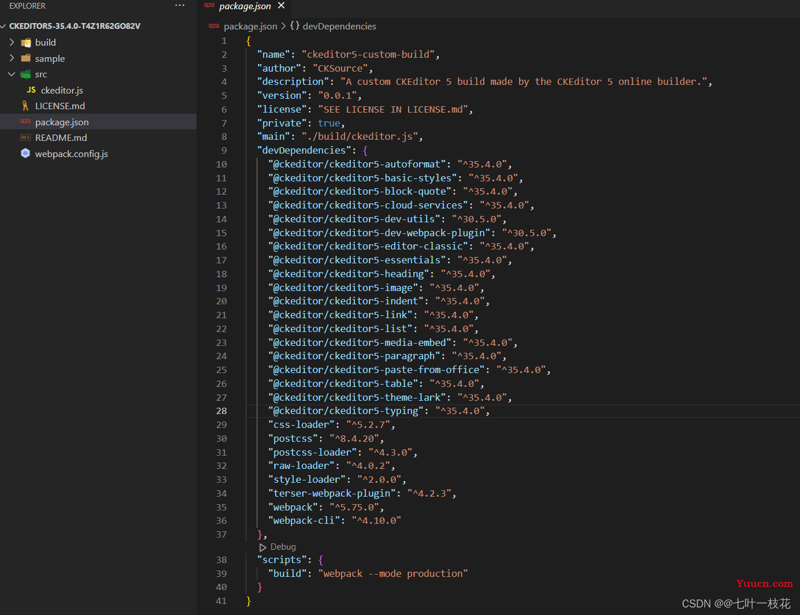
Task: Click the "scripts" key on line 38
Action: pyautogui.click(x=282, y=560)
